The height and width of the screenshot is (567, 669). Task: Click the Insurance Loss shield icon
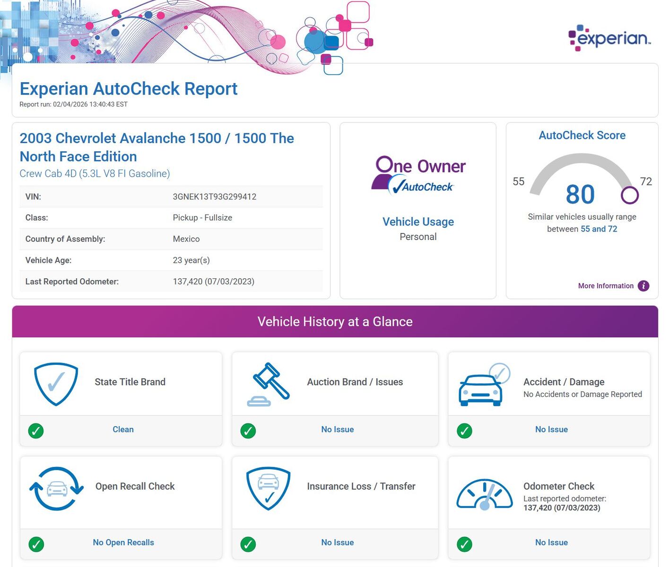[268, 489]
